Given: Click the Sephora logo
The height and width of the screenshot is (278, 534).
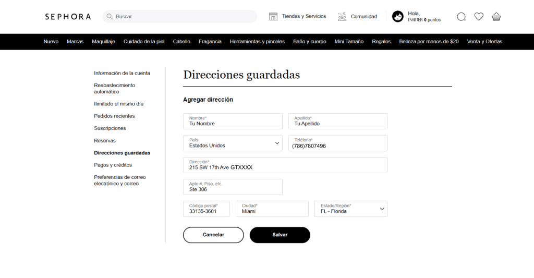Looking at the screenshot, I should [68, 17].
